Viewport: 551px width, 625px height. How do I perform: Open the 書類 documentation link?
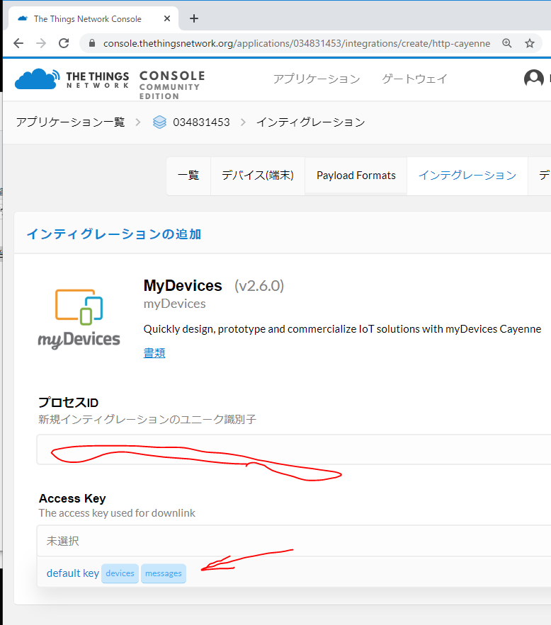click(154, 352)
